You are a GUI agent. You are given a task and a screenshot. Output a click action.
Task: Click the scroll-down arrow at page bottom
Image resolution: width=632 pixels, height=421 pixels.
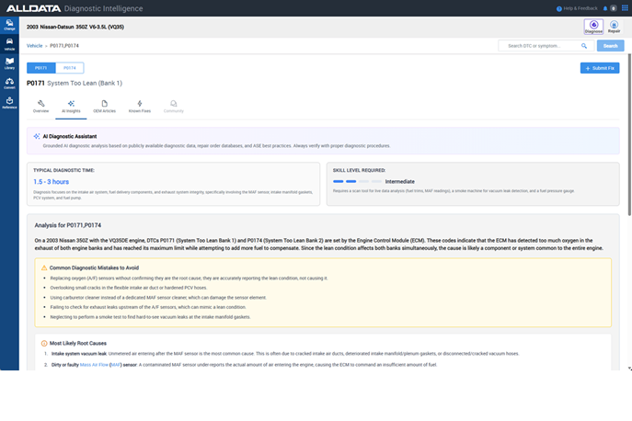[629, 369]
